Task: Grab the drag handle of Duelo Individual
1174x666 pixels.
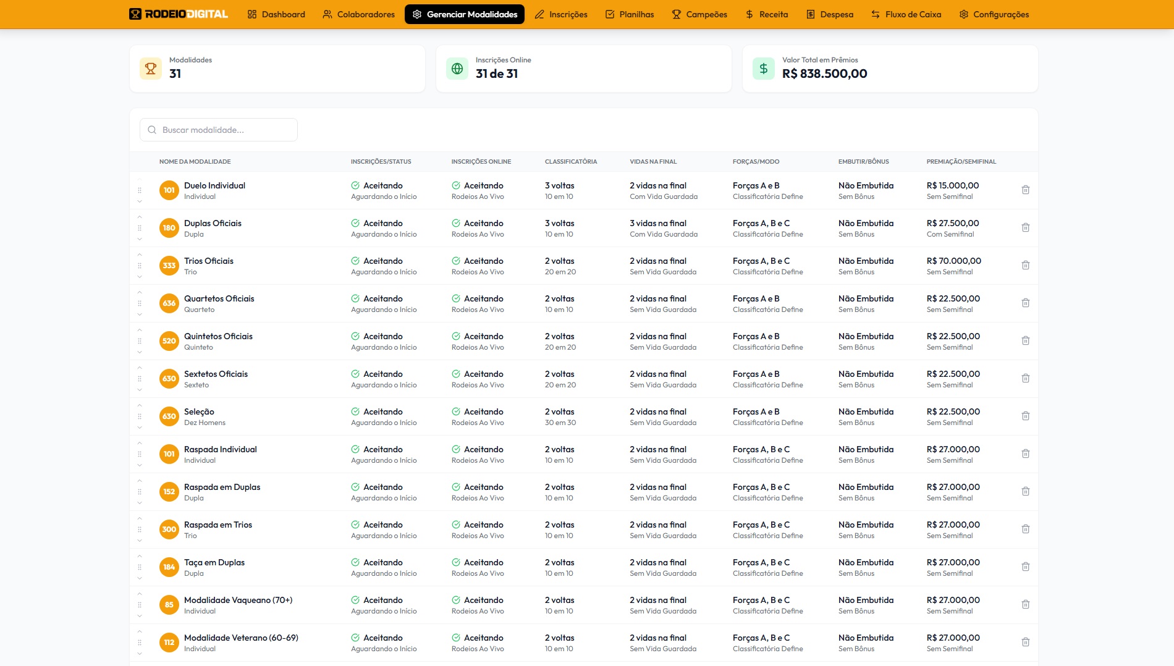Action: pyautogui.click(x=140, y=190)
